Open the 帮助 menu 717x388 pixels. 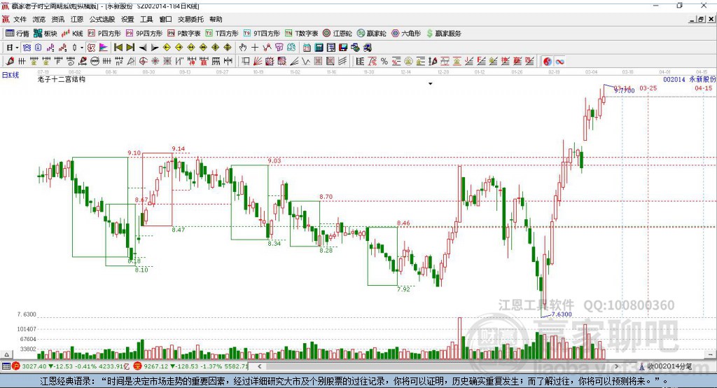(216, 19)
